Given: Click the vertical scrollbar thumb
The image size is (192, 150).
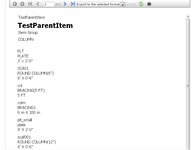Looking at the screenshot, I should tap(188, 86).
